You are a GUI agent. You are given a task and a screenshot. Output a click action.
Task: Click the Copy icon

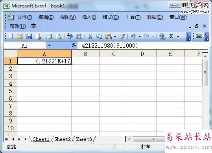coord(99,36)
